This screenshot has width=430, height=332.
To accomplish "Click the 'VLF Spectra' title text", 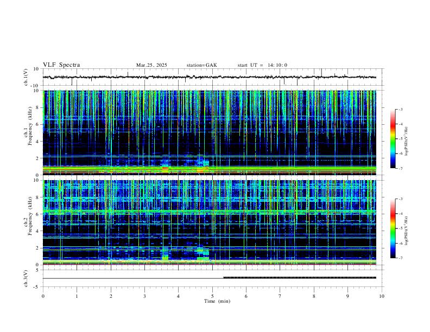I will click(x=61, y=65).
